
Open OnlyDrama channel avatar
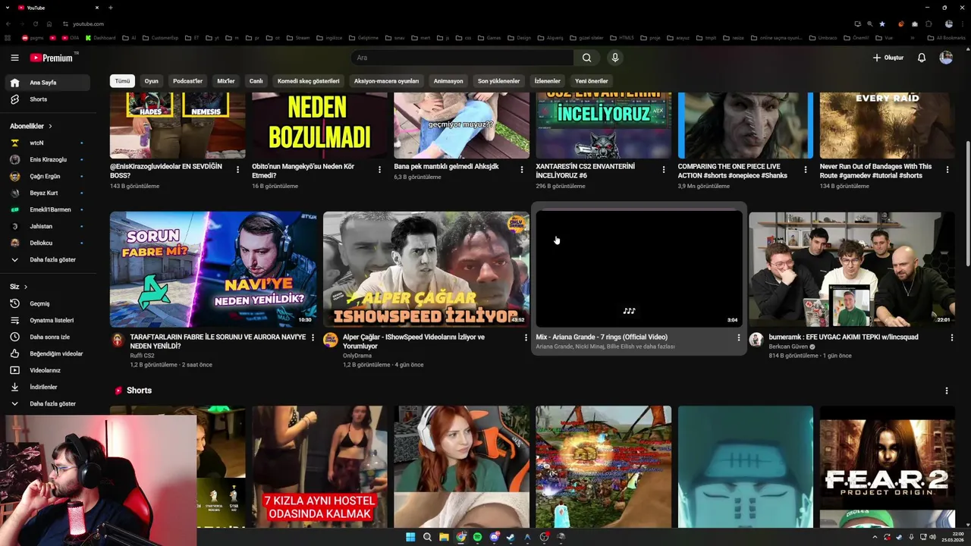click(x=330, y=340)
